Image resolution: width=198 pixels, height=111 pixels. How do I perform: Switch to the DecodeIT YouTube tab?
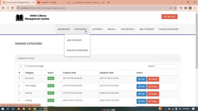coord(53,2)
